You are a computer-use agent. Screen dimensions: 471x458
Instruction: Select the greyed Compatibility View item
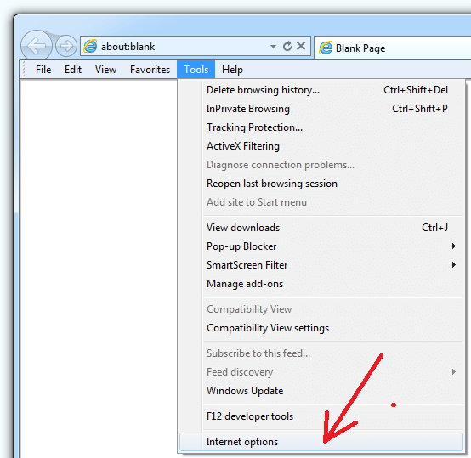point(321,309)
